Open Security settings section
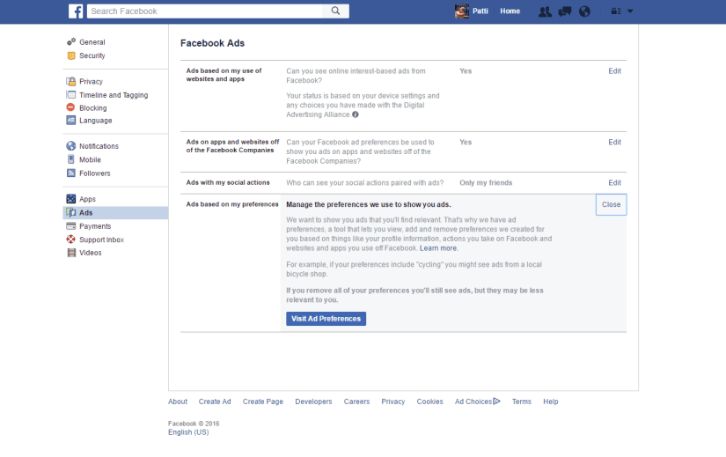 [92, 55]
